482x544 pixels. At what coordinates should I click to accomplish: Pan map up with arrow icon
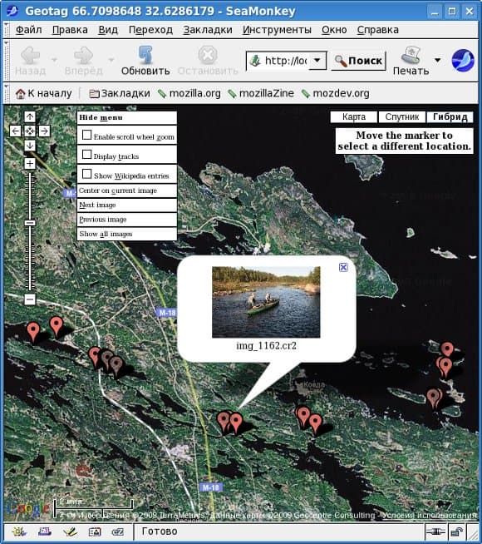30,117
